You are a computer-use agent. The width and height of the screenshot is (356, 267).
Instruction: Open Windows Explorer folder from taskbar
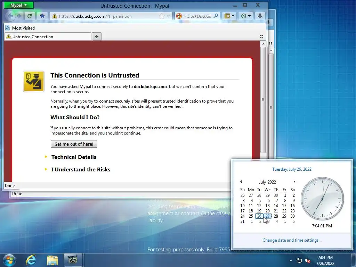(52, 260)
